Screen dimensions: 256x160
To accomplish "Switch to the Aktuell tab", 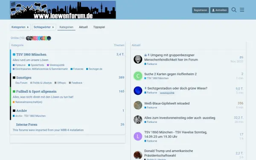I will coord(83,27).
